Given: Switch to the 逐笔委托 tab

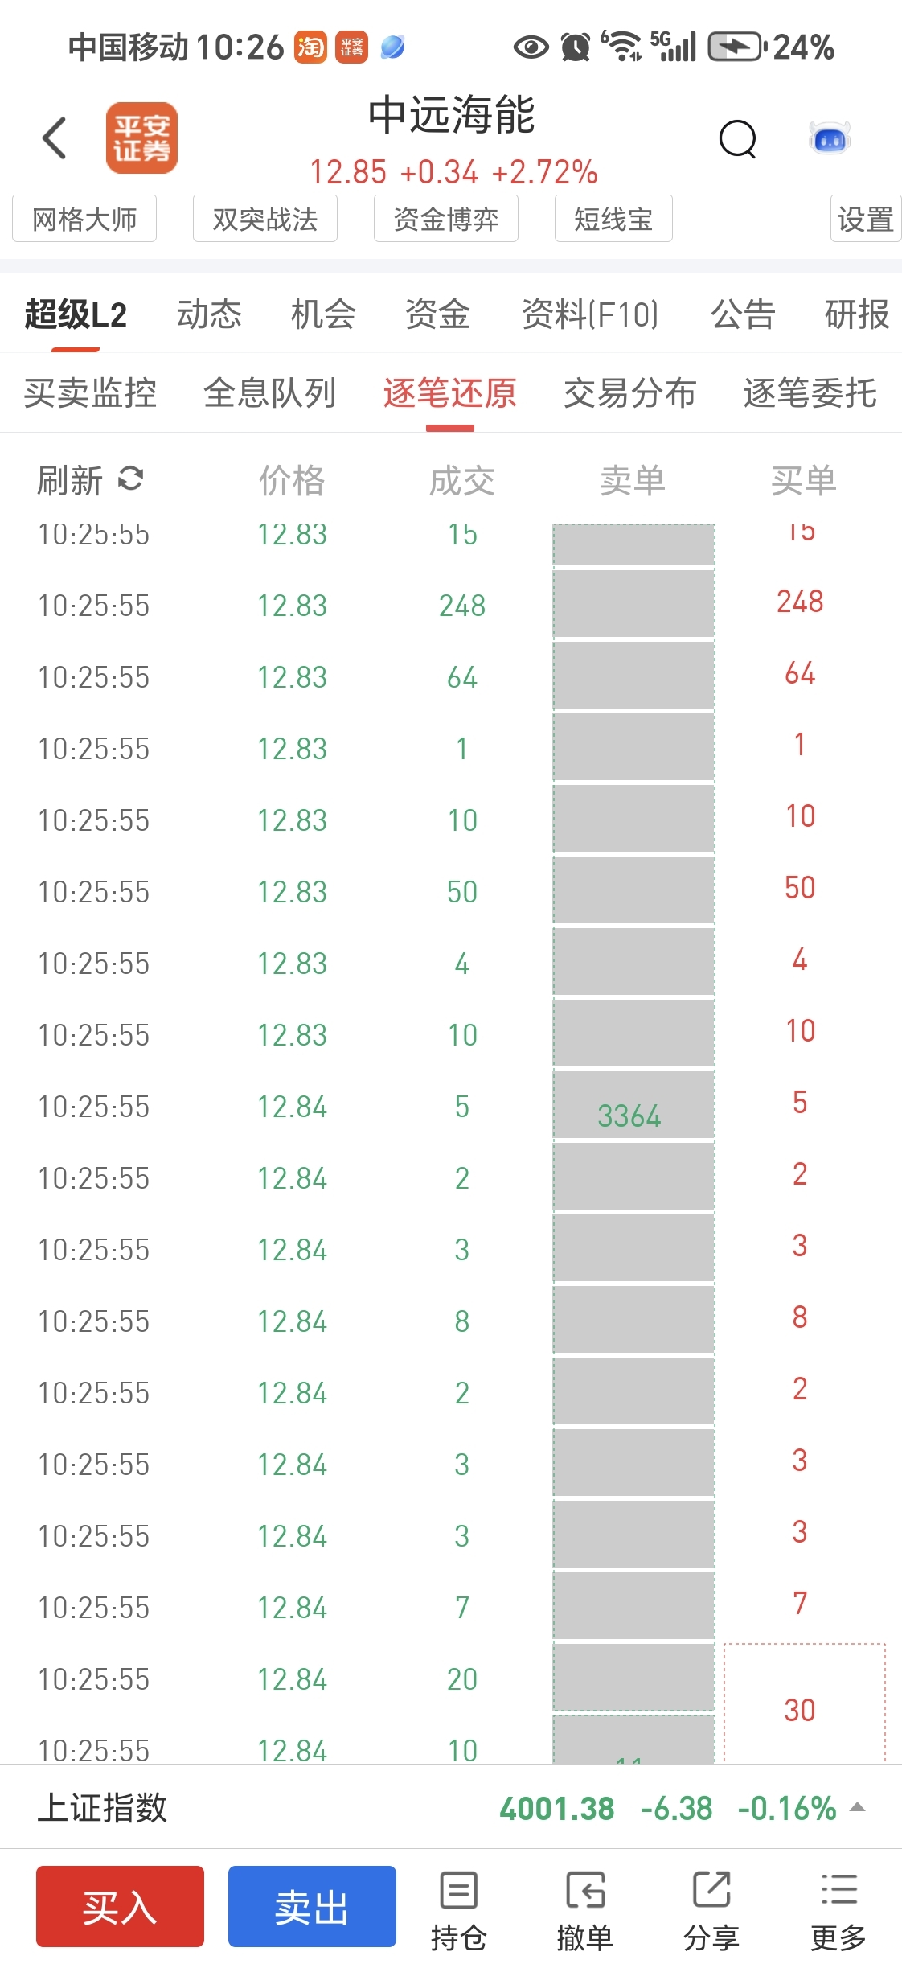Looking at the screenshot, I should 810,393.
